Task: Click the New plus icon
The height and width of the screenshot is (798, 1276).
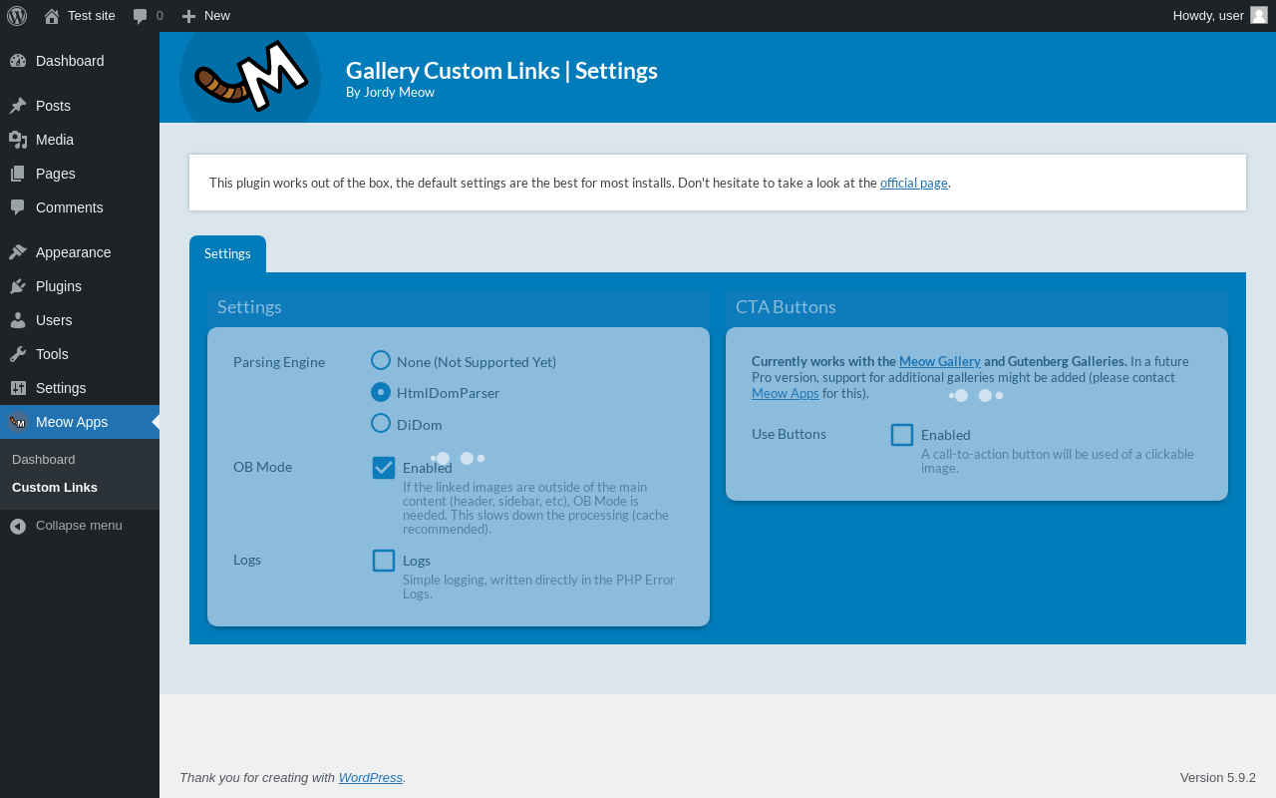Action: pos(188,16)
